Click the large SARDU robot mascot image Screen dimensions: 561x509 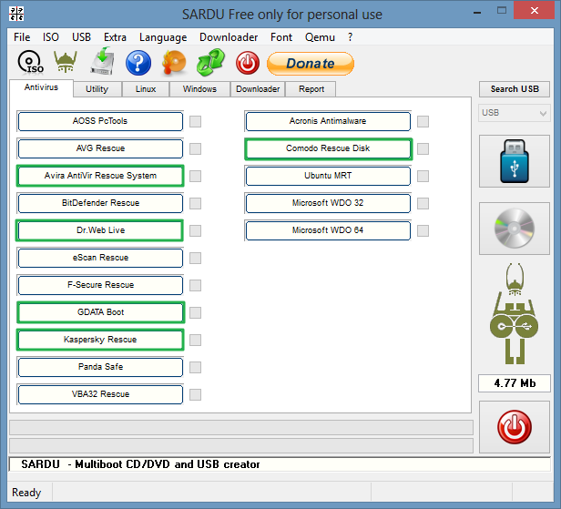515,314
